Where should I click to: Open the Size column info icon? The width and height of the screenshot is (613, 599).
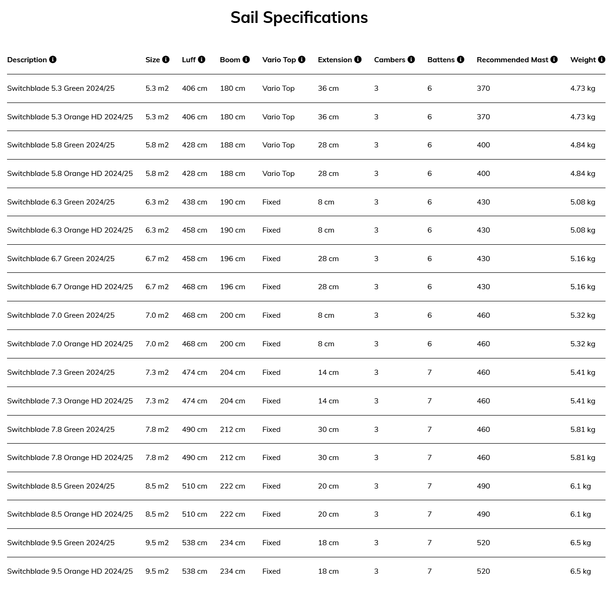tap(166, 59)
